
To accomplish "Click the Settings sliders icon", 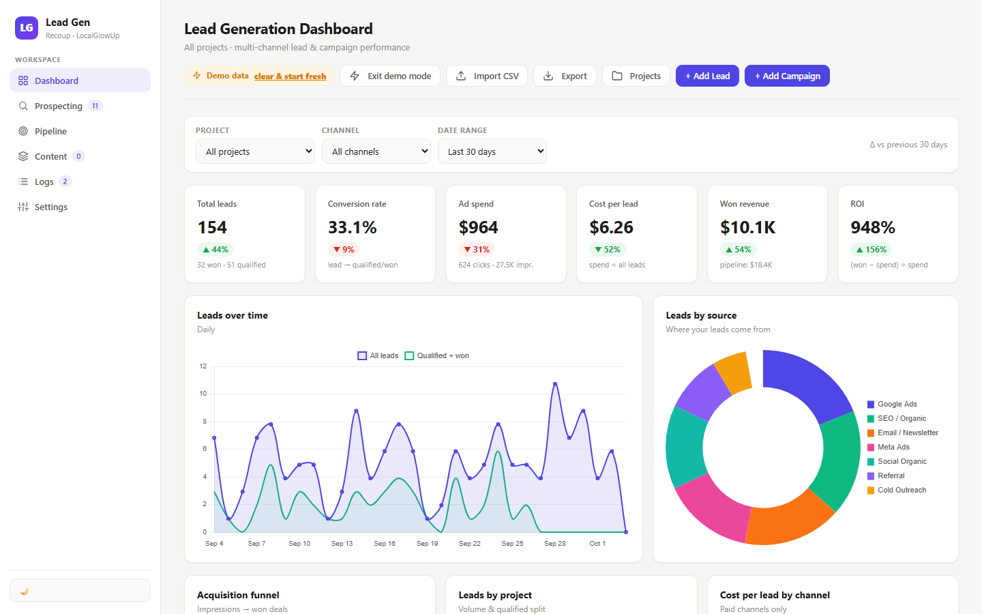I will (23, 207).
